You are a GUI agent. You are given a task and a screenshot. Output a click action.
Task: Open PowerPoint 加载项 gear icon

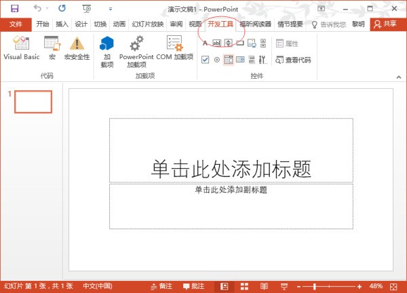click(x=136, y=49)
